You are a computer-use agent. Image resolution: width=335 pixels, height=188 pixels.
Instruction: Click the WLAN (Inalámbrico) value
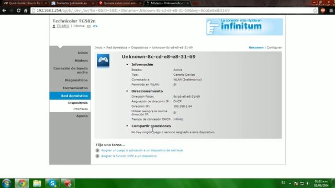[x=187, y=79]
